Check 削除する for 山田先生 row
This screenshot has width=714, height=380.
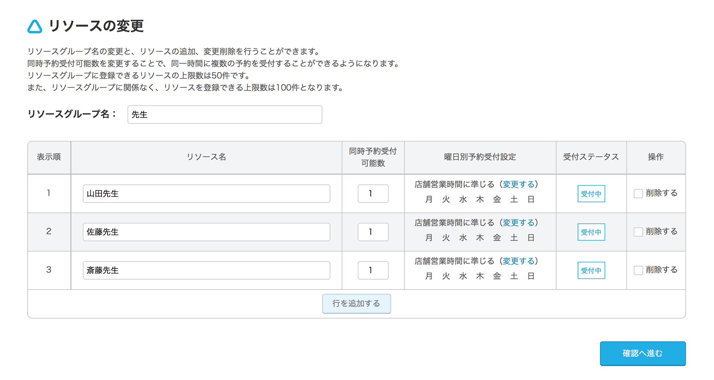click(x=638, y=193)
